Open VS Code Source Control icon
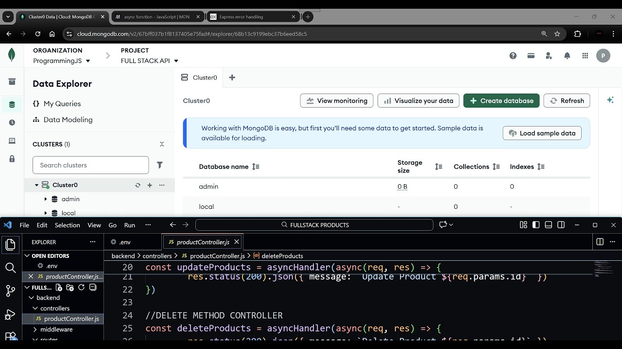Image resolution: width=622 pixels, height=349 pixels. (x=10, y=291)
